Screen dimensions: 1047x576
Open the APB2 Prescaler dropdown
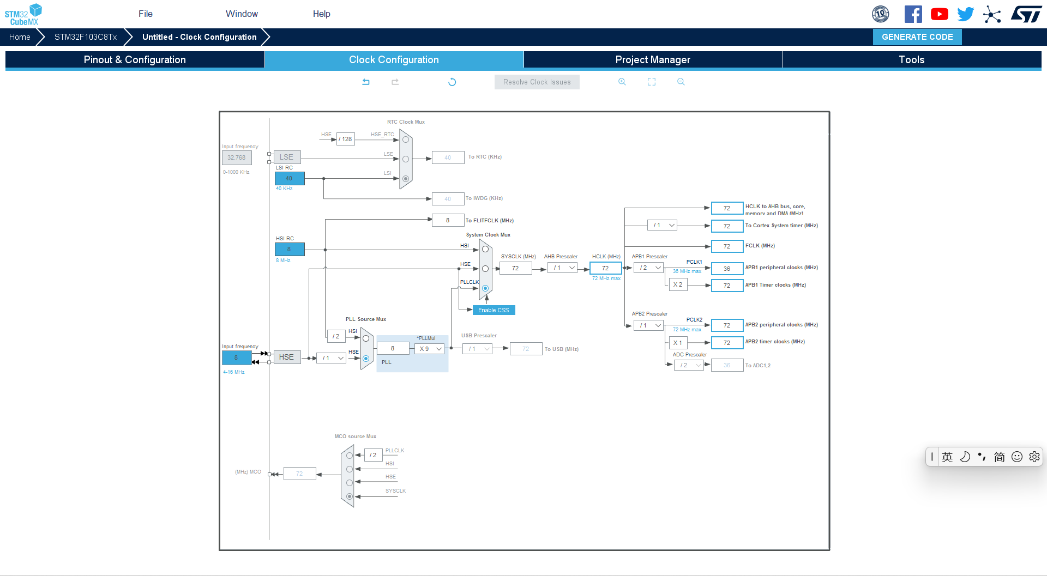point(649,325)
